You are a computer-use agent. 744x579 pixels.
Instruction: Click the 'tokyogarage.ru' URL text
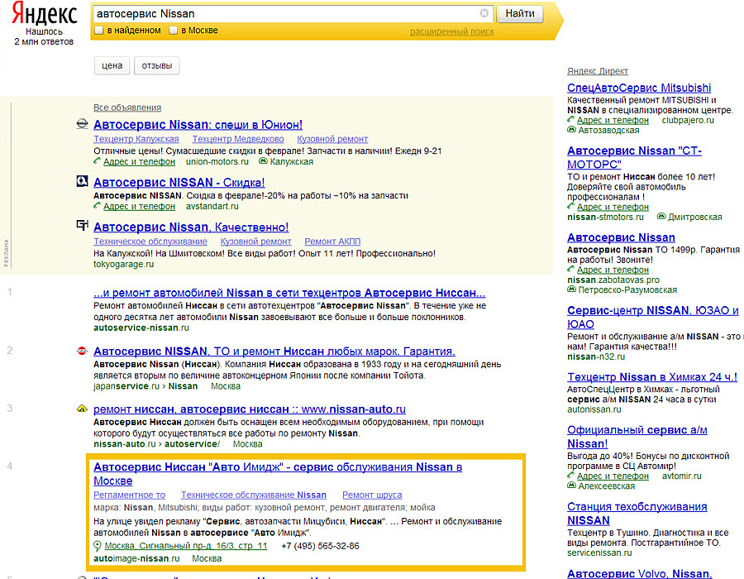pos(123,265)
